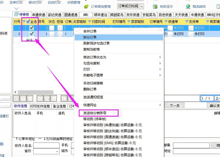Click filter icon next to 订单编号 header

click(x=166, y=22)
